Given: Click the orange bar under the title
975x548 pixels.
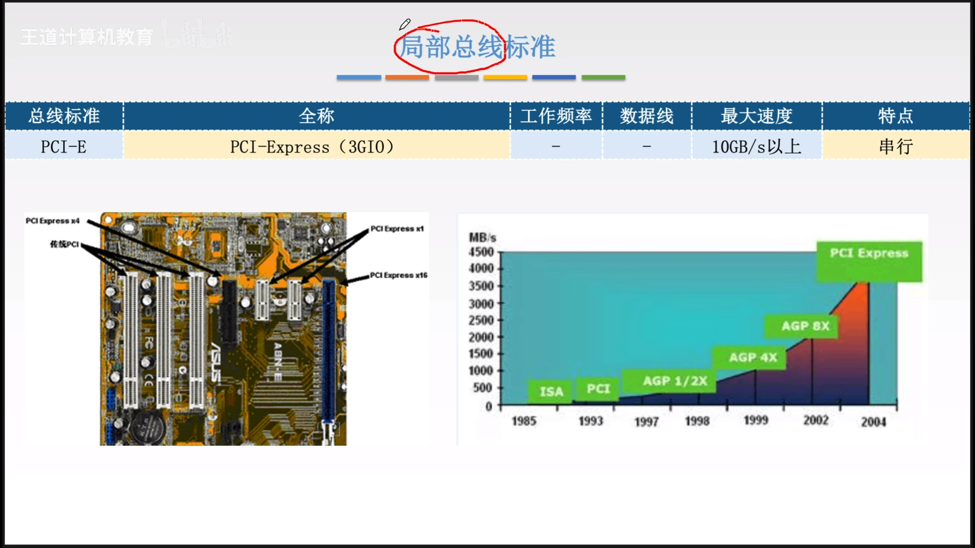Looking at the screenshot, I should coord(407,77).
